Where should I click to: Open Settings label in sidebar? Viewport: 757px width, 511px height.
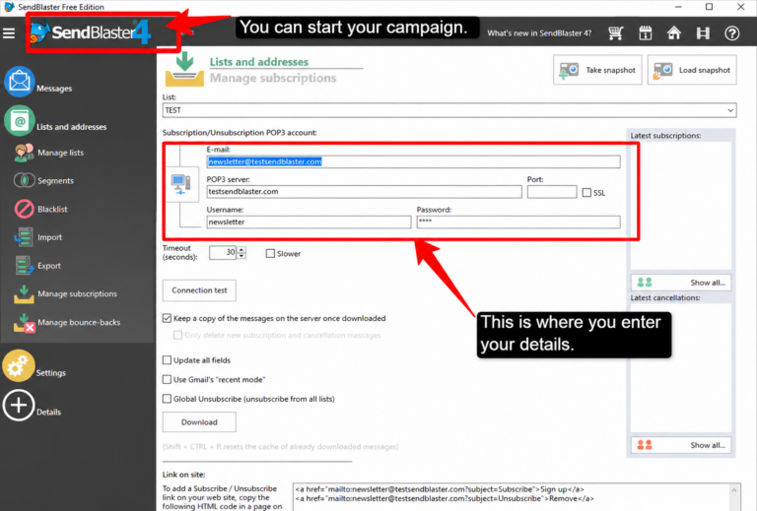[x=50, y=372]
